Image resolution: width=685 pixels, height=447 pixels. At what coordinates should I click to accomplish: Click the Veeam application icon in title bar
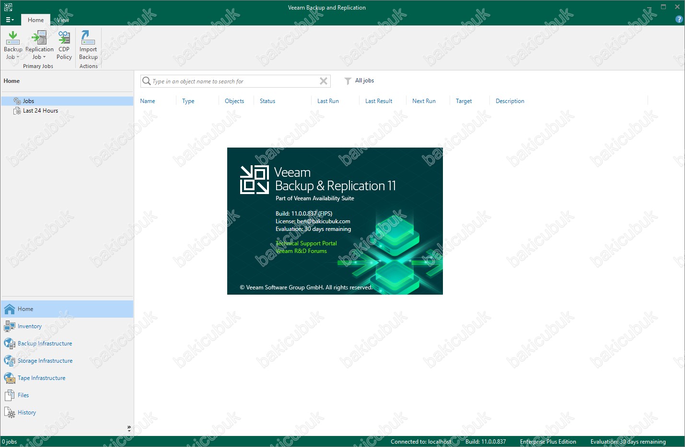pos(8,7)
